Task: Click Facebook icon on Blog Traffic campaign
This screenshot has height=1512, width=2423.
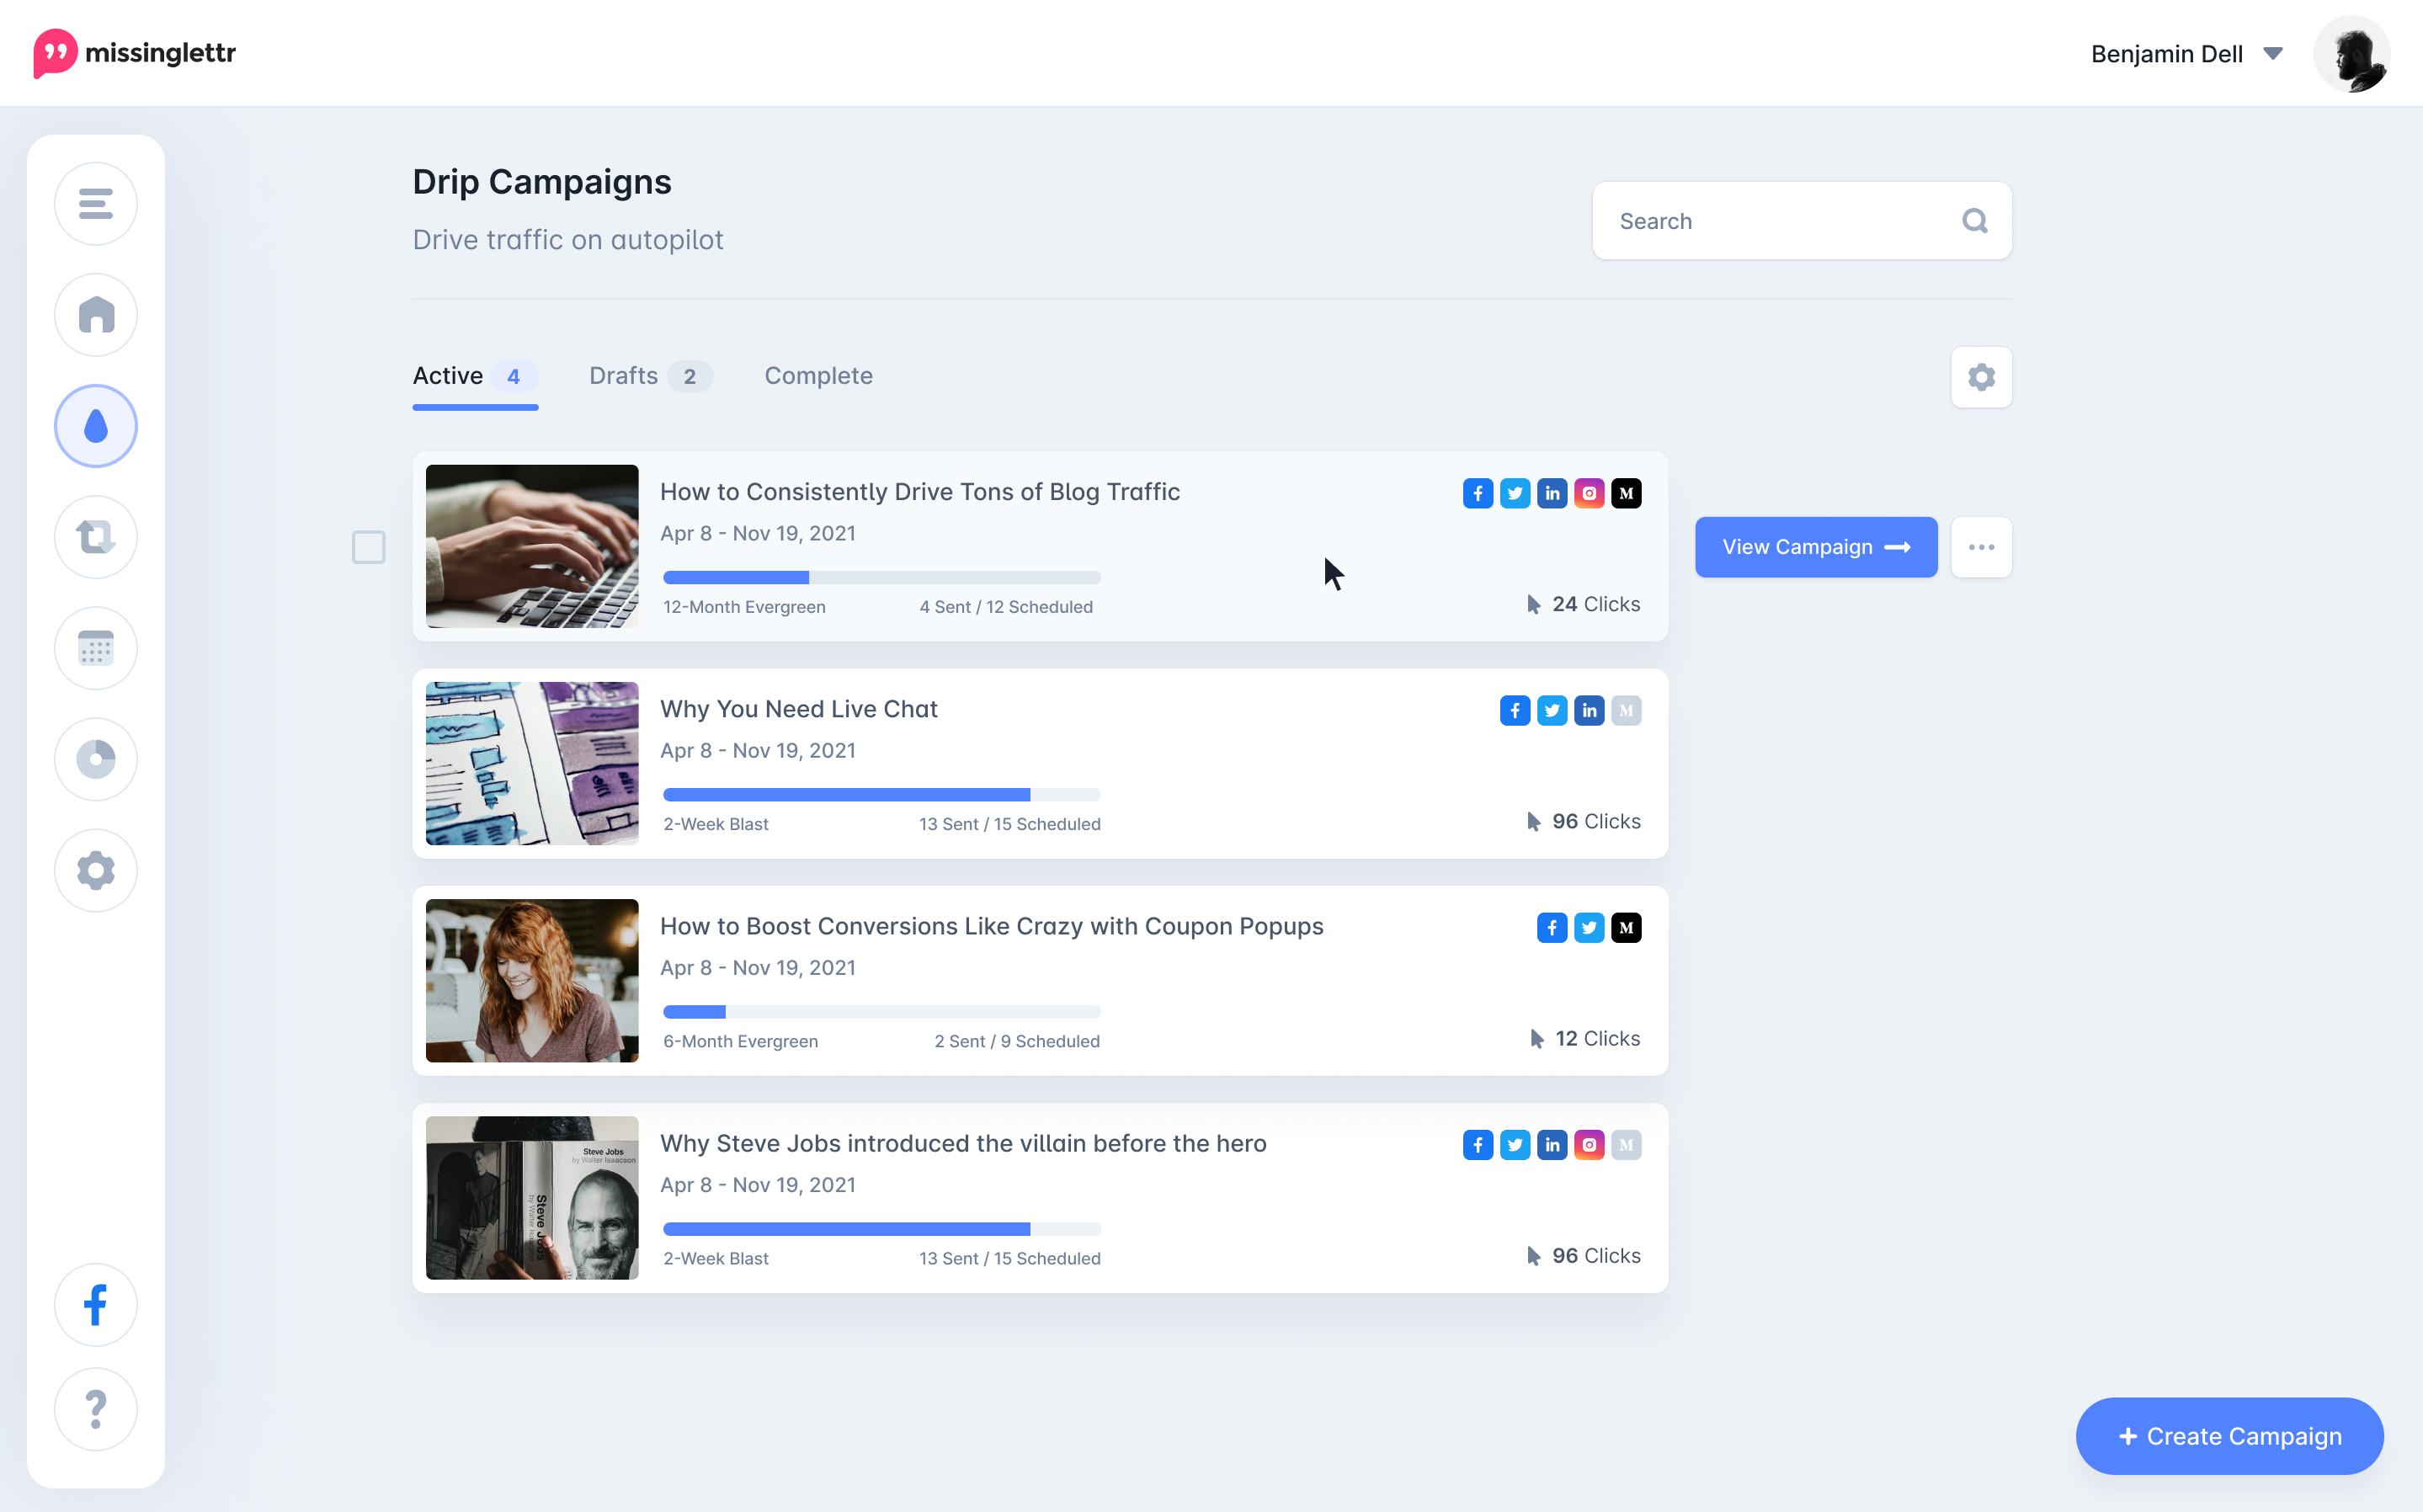Action: (1478, 493)
